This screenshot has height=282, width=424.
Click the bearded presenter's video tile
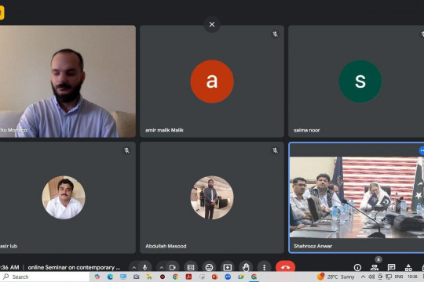pyautogui.click(x=68, y=81)
